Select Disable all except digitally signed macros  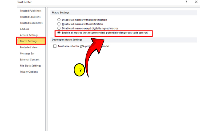coord(59,28)
